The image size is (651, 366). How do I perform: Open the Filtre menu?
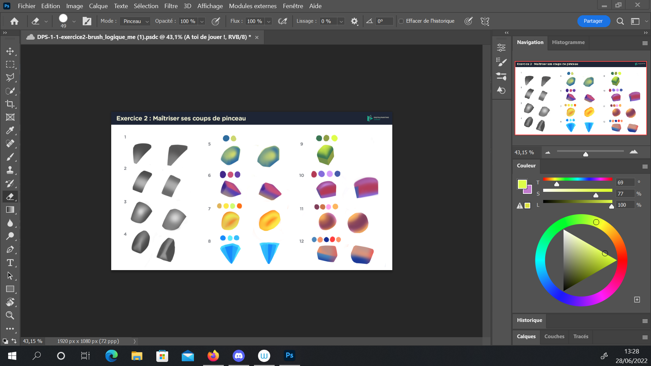(x=171, y=6)
